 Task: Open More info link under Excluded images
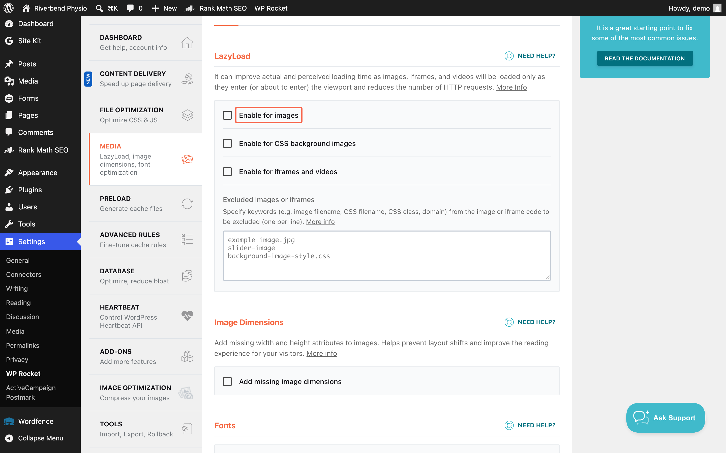[x=320, y=222]
